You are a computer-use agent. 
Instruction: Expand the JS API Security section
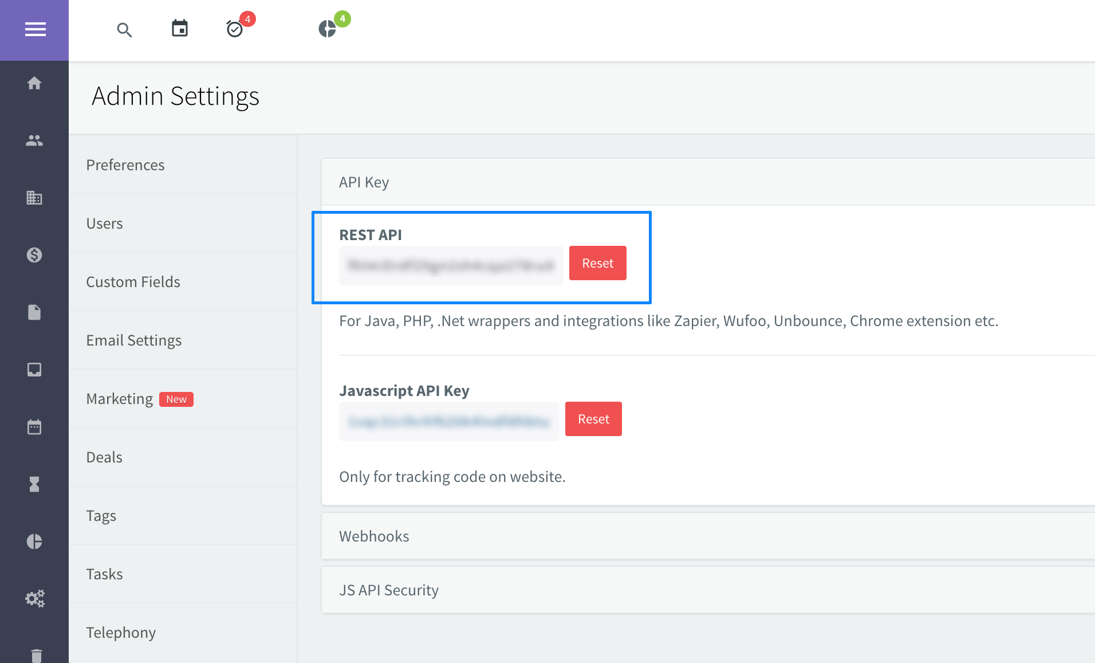[x=389, y=590]
